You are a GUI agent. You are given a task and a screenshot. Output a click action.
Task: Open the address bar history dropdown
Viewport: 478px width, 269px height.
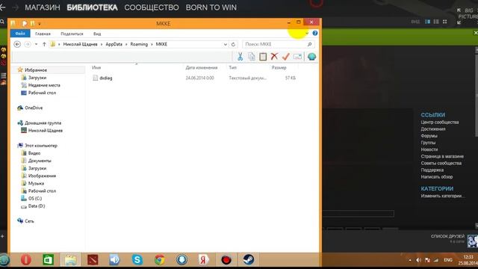[x=226, y=44]
